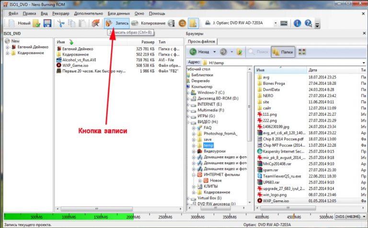Expand the Photoshop_fromA_ folder node
Viewport: 368px width, 228px height.
coord(194,134)
